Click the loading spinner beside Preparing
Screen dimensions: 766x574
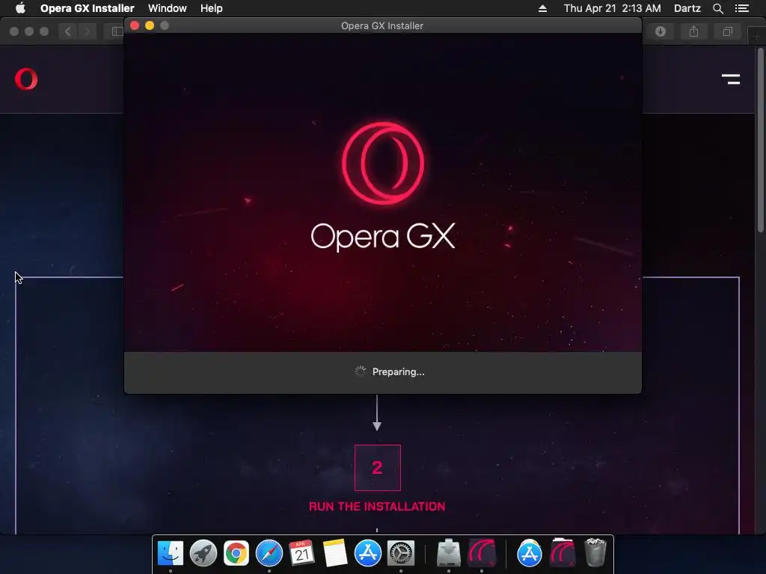pos(360,371)
